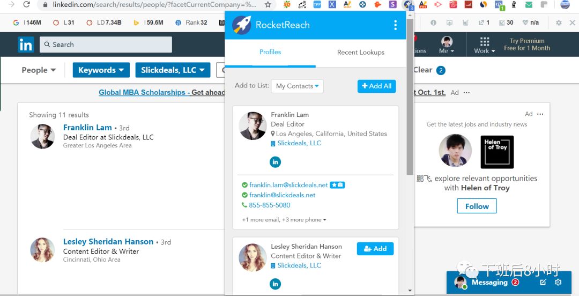This screenshot has width=579, height=296.
Task: Follow Helen of Troy
Action: click(x=477, y=206)
